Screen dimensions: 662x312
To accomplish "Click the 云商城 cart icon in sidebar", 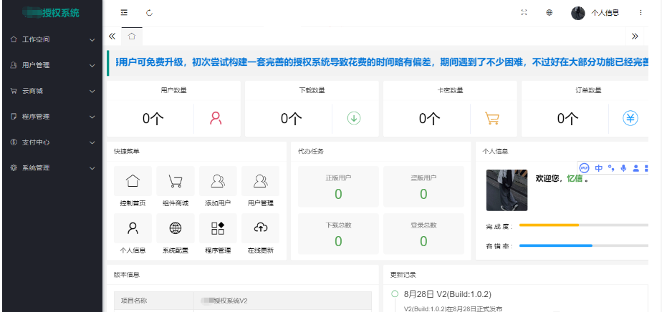I will tap(14, 91).
